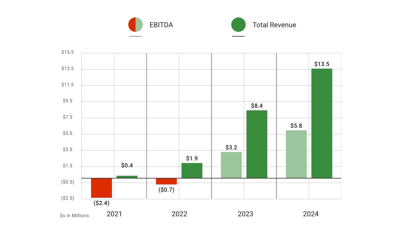Image resolution: width=403 pixels, height=227 pixels.
Task: Click the Total Revenue green legend circle
Action: [x=238, y=25]
